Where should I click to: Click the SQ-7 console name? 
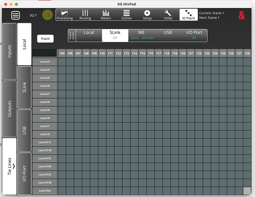(x=33, y=15)
